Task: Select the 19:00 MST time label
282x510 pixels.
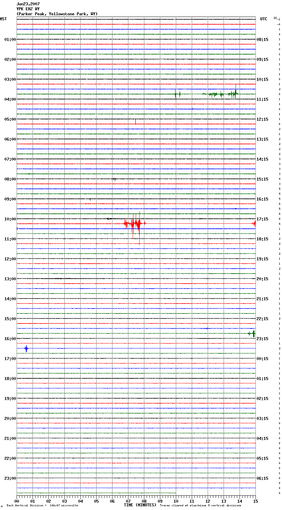Action: [x=10, y=399]
